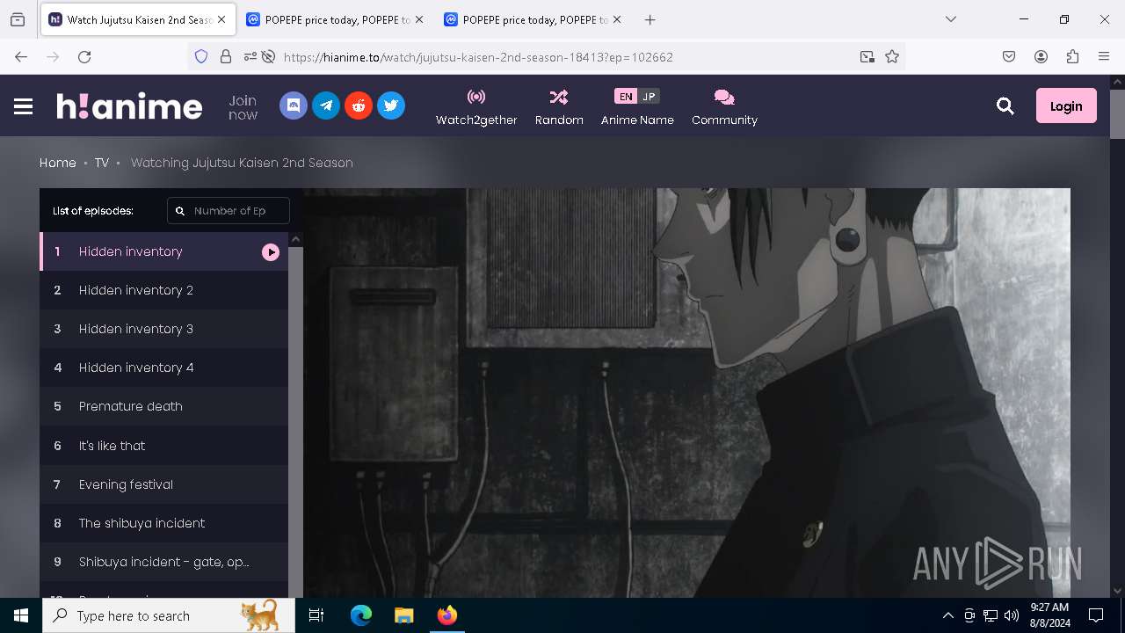Open the Twitter join icon
The image size is (1125, 633).
click(x=391, y=105)
